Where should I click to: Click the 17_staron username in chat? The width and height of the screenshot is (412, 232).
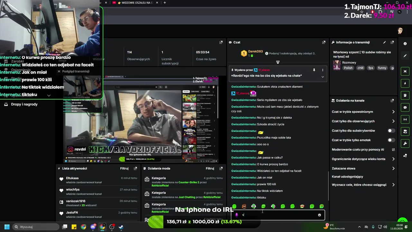(x=242, y=93)
